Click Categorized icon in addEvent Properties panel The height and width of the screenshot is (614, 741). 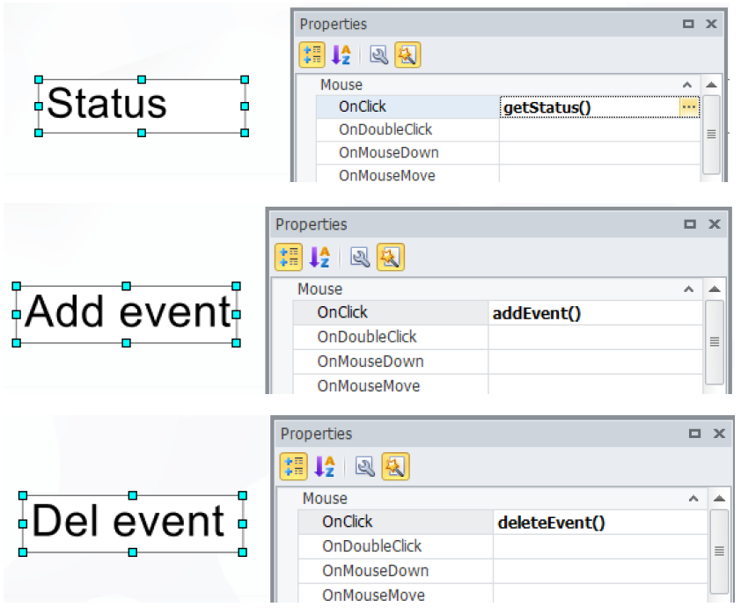[x=289, y=257]
